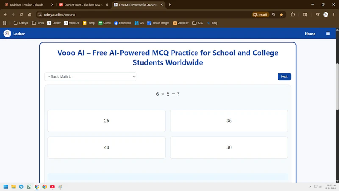339x191 pixels.
Task: Expand the Basic Math L1 topic dropdown
Action: pos(91,77)
